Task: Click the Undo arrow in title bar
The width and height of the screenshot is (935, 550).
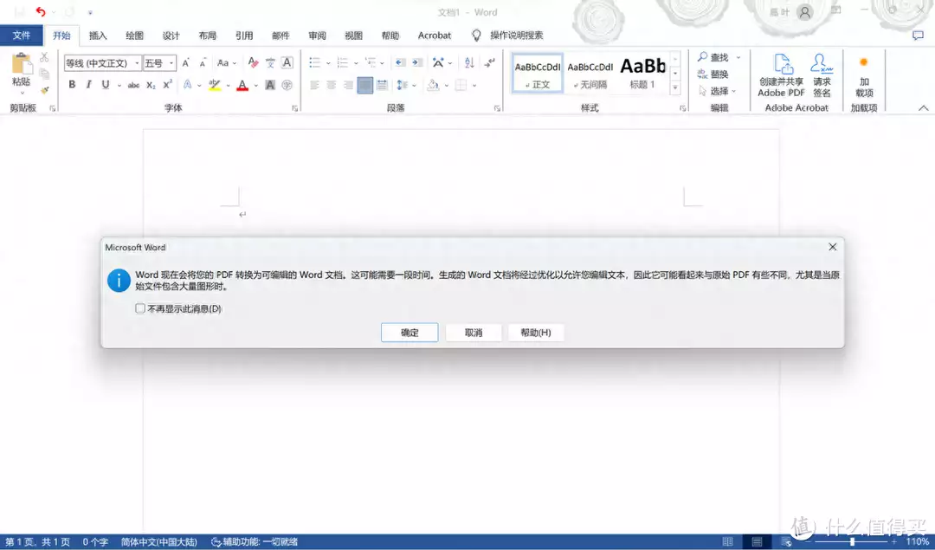Action: 41,12
